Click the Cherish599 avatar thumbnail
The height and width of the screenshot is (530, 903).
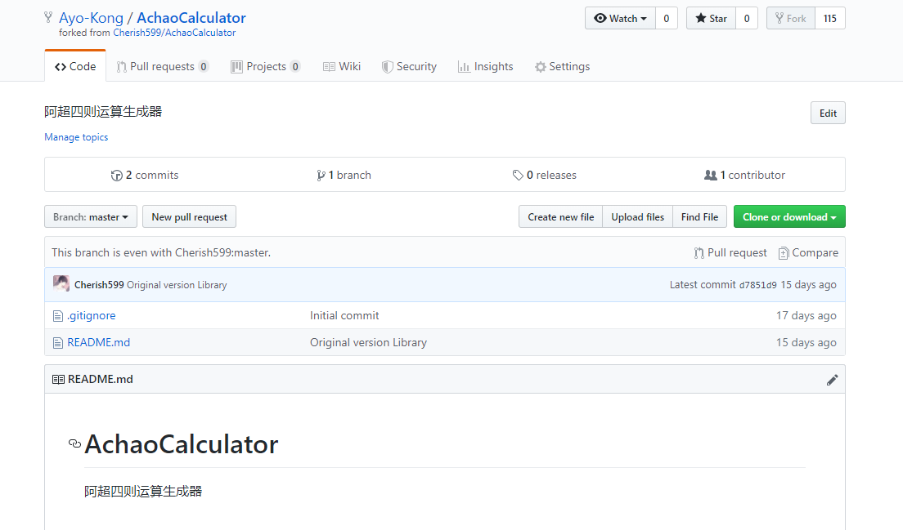coord(61,283)
